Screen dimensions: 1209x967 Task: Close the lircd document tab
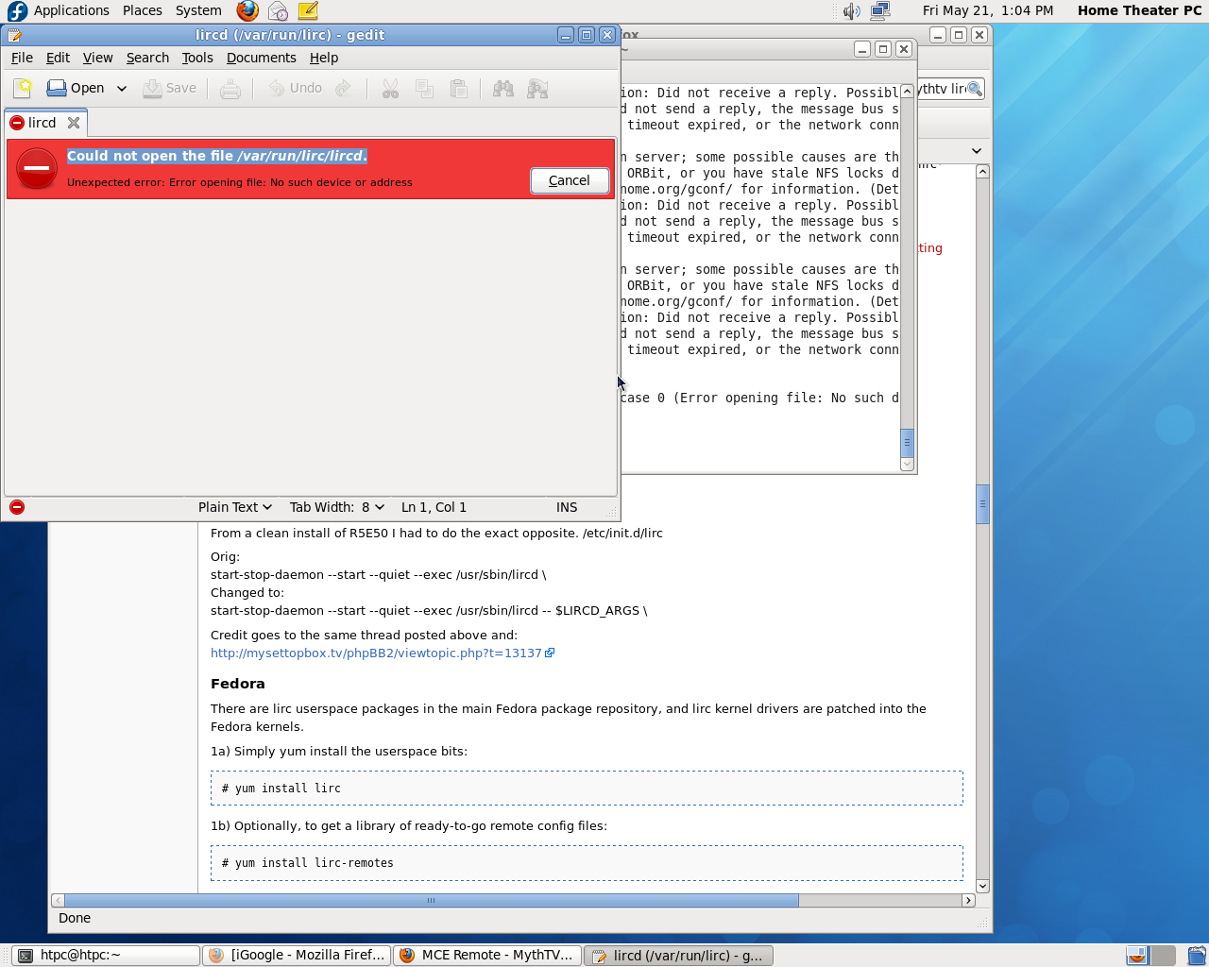(x=74, y=123)
